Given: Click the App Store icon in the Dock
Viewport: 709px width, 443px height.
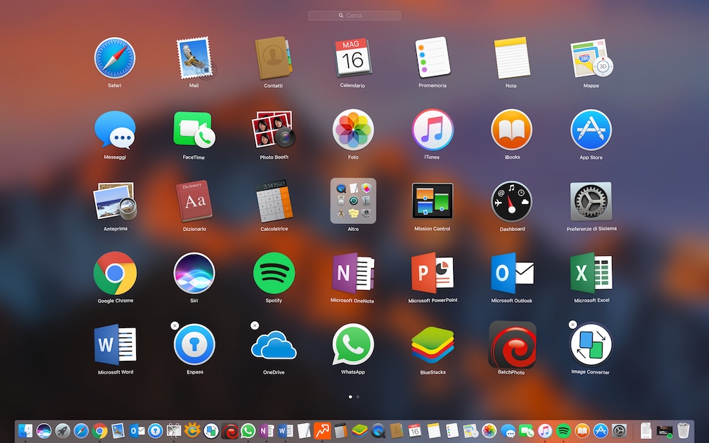Looking at the screenshot, I should 601,431.
